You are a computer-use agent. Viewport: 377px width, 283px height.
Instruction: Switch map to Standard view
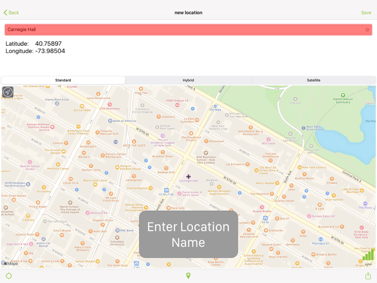click(63, 80)
